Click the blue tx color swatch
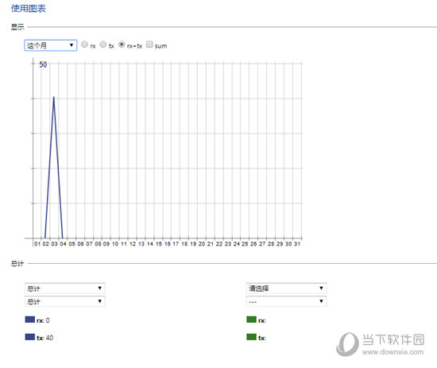 pos(30,337)
